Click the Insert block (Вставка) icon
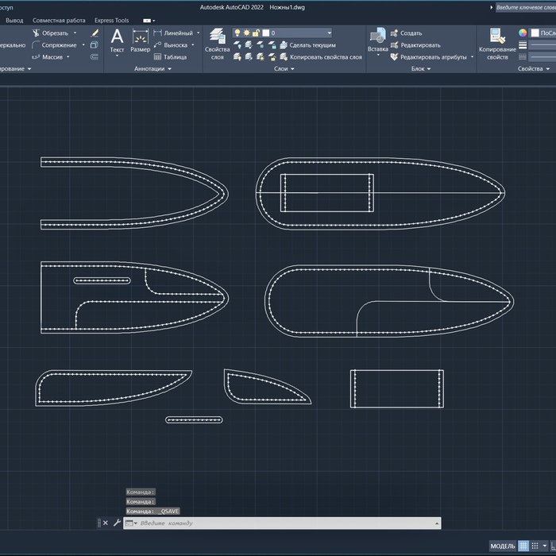Viewport: 556px width, 556px height. 377,41
